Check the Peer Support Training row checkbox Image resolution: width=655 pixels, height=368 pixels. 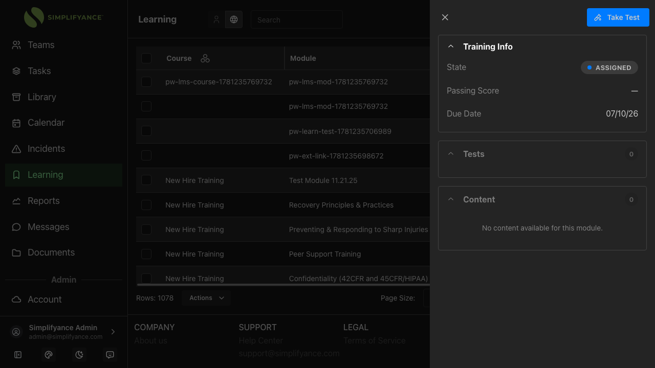146,254
